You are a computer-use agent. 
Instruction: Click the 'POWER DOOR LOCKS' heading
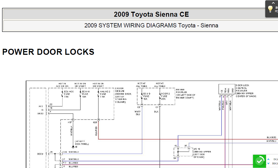tap(48, 52)
